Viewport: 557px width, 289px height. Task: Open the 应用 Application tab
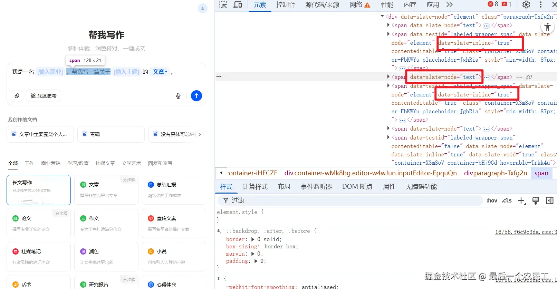[x=433, y=5]
